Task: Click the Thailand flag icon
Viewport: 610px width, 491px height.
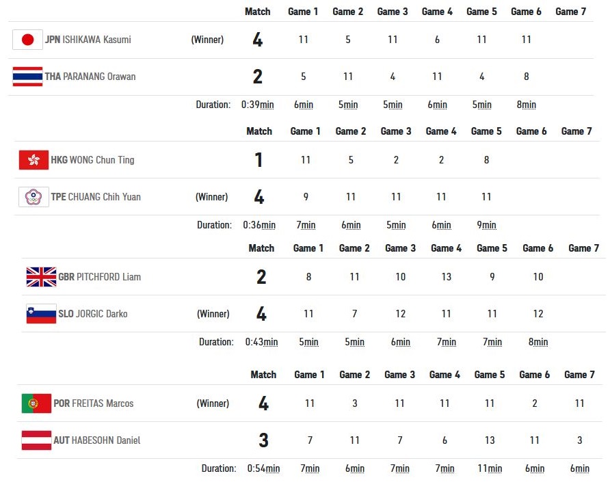Action: click(27, 77)
